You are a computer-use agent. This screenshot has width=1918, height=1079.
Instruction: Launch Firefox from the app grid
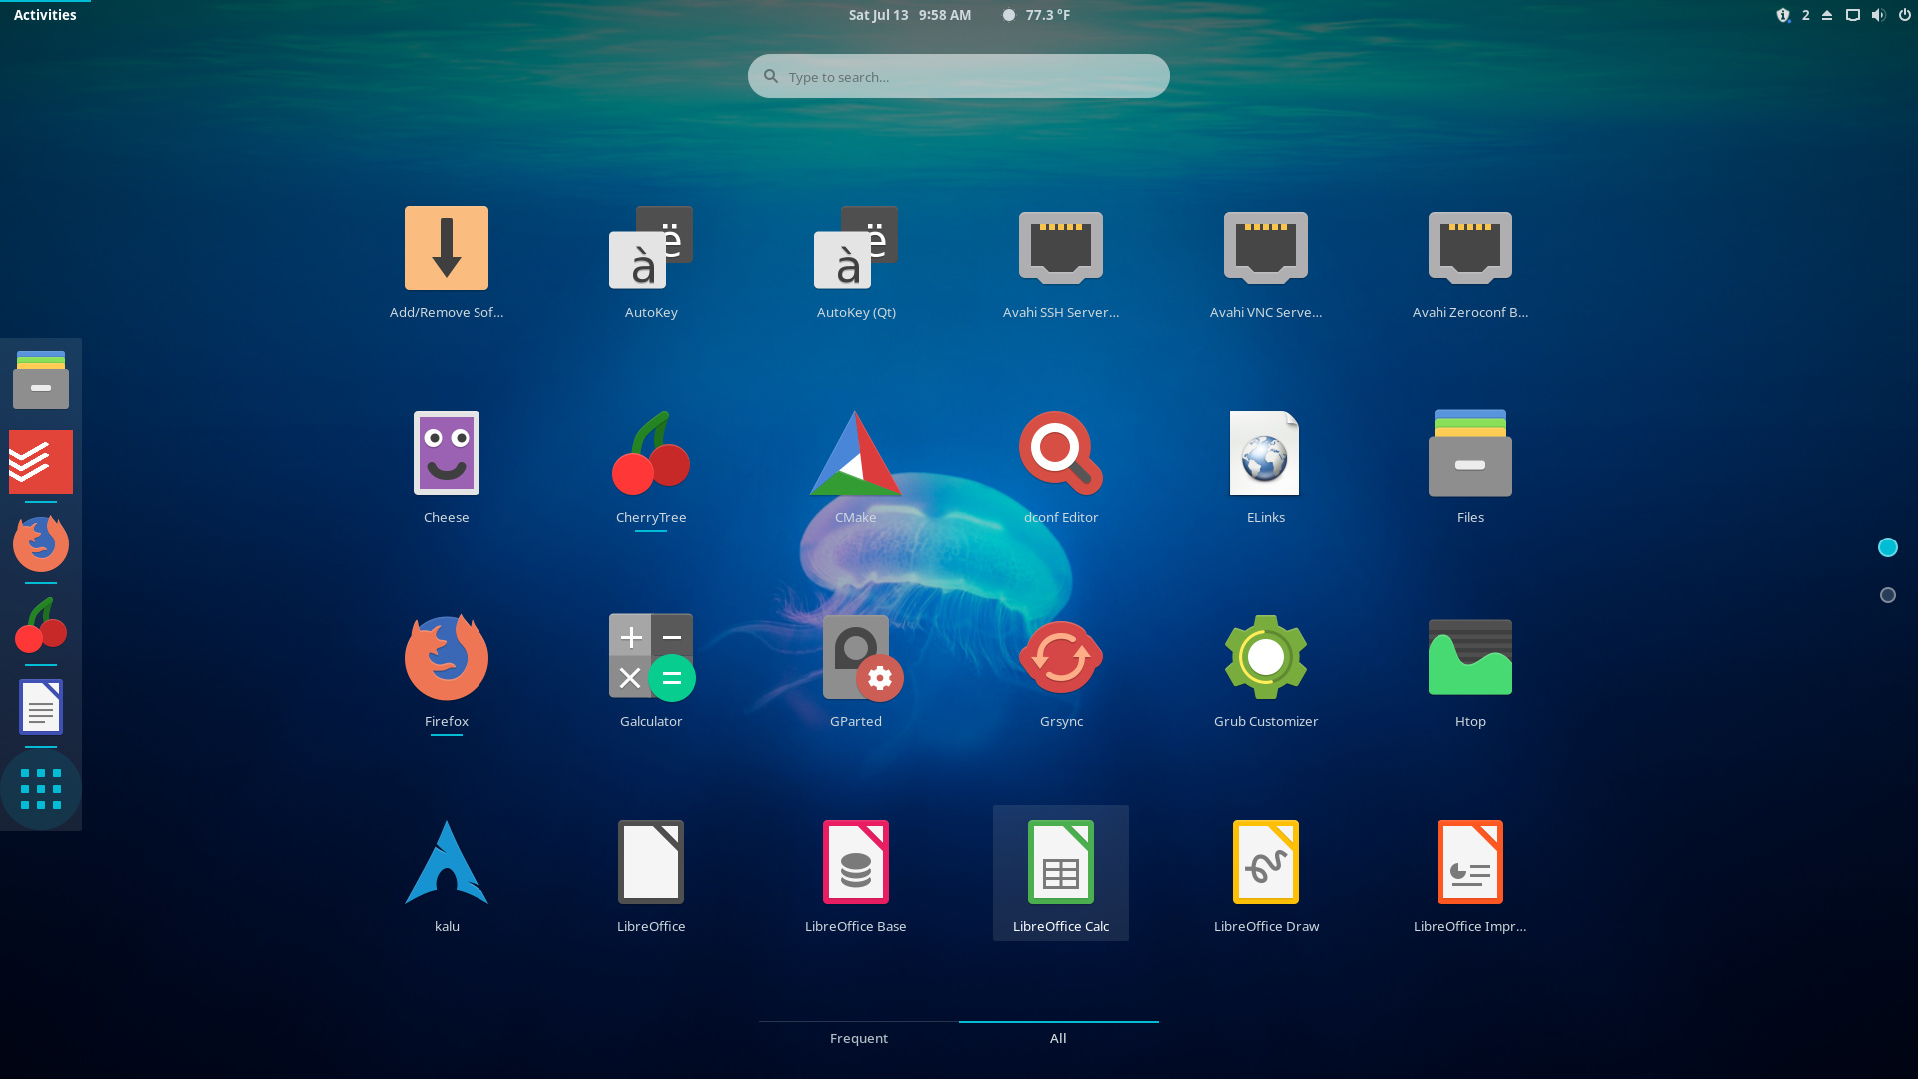pos(447,671)
